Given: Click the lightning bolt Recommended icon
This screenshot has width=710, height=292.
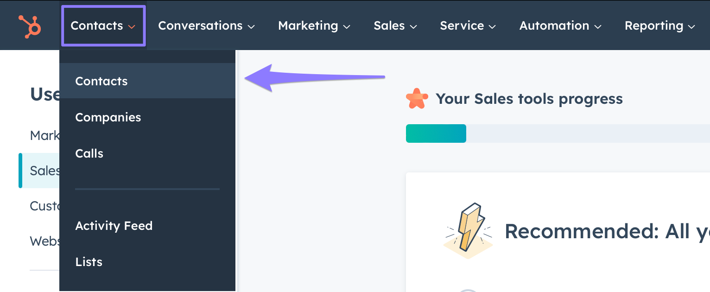Looking at the screenshot, I should 468,230.
